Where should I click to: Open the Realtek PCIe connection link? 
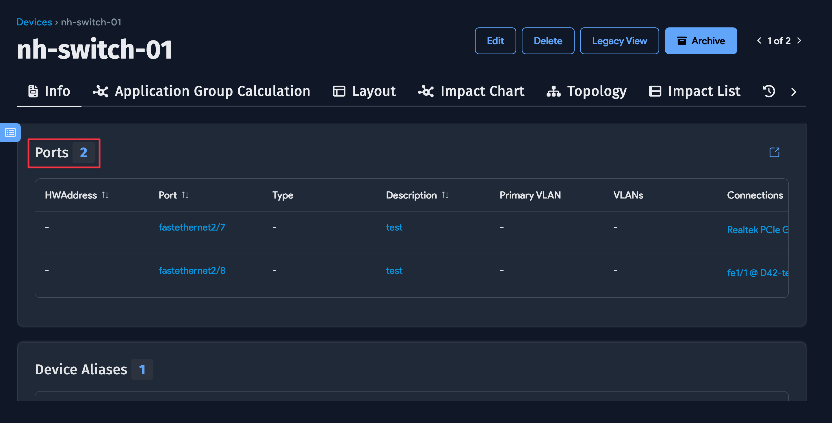click(x=757, y=230)
